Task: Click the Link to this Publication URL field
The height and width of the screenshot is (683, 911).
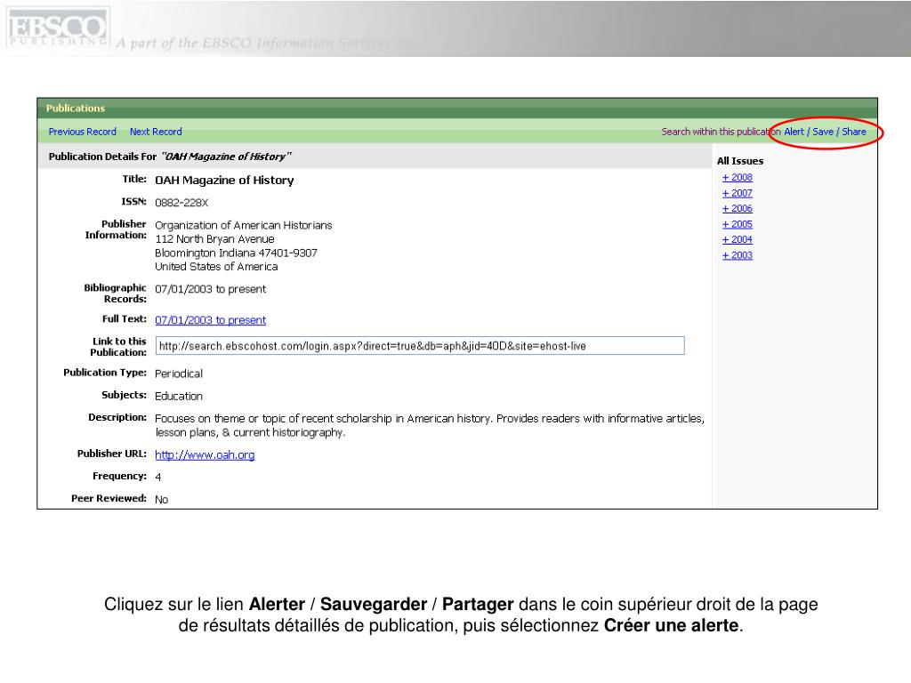Action: (420, 346)
